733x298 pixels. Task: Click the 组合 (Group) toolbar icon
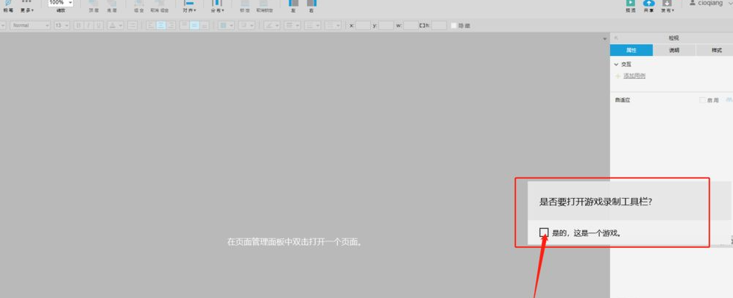click(x=138, y=4)
